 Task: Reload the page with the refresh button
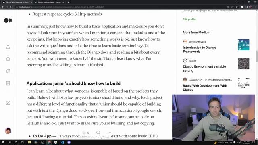12,7
